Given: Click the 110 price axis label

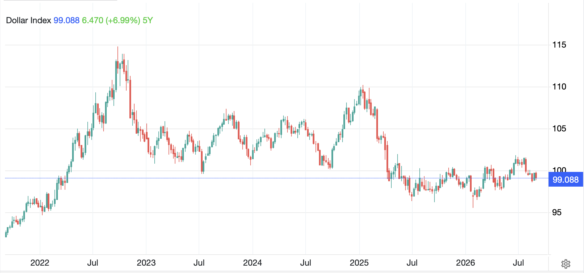Looking at the screenshot, I should [559, 87].
